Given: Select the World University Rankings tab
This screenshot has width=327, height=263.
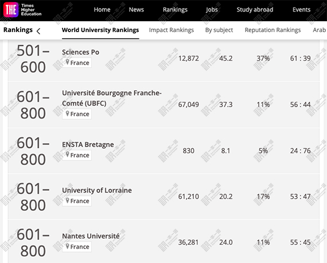Looking at the screenshot, I should point(100,30).
